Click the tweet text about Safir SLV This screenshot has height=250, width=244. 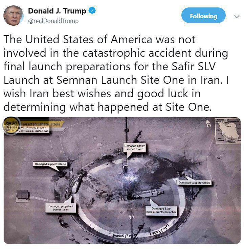[116, 73]
